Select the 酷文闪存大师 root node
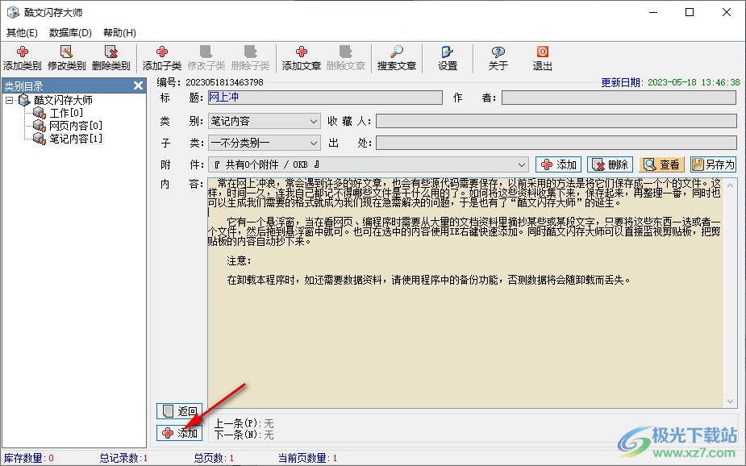Viewport: 746px width, 466px height. [x=63, y=100]
